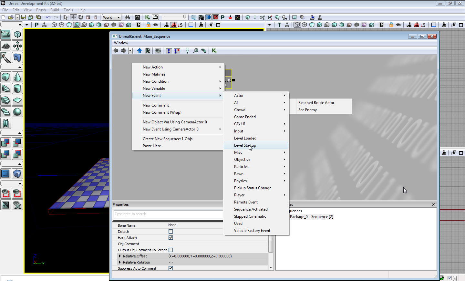Viewport: 465px width, 281px height.
Task: Toggle Game View G in left viewport
Action: pos(139,25)
